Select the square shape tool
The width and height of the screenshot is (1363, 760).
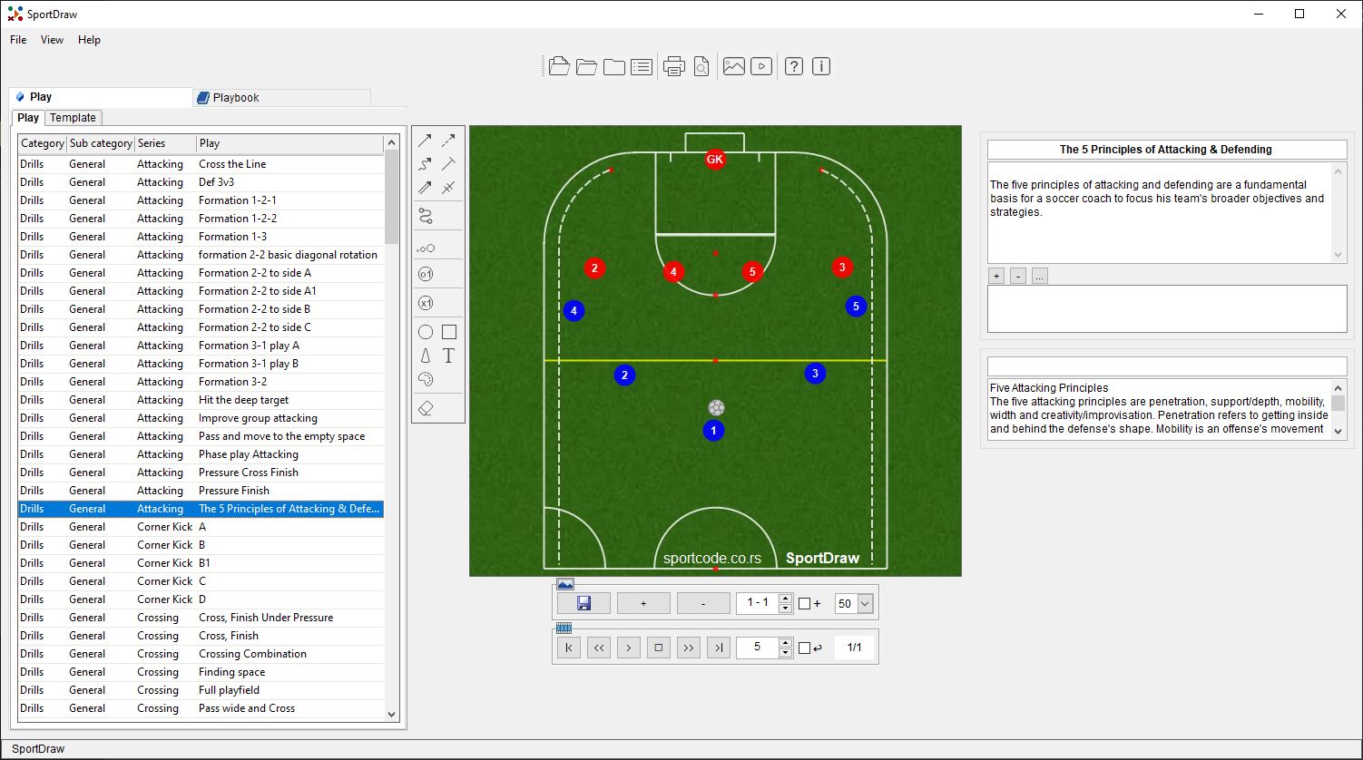tap(448, 333)
